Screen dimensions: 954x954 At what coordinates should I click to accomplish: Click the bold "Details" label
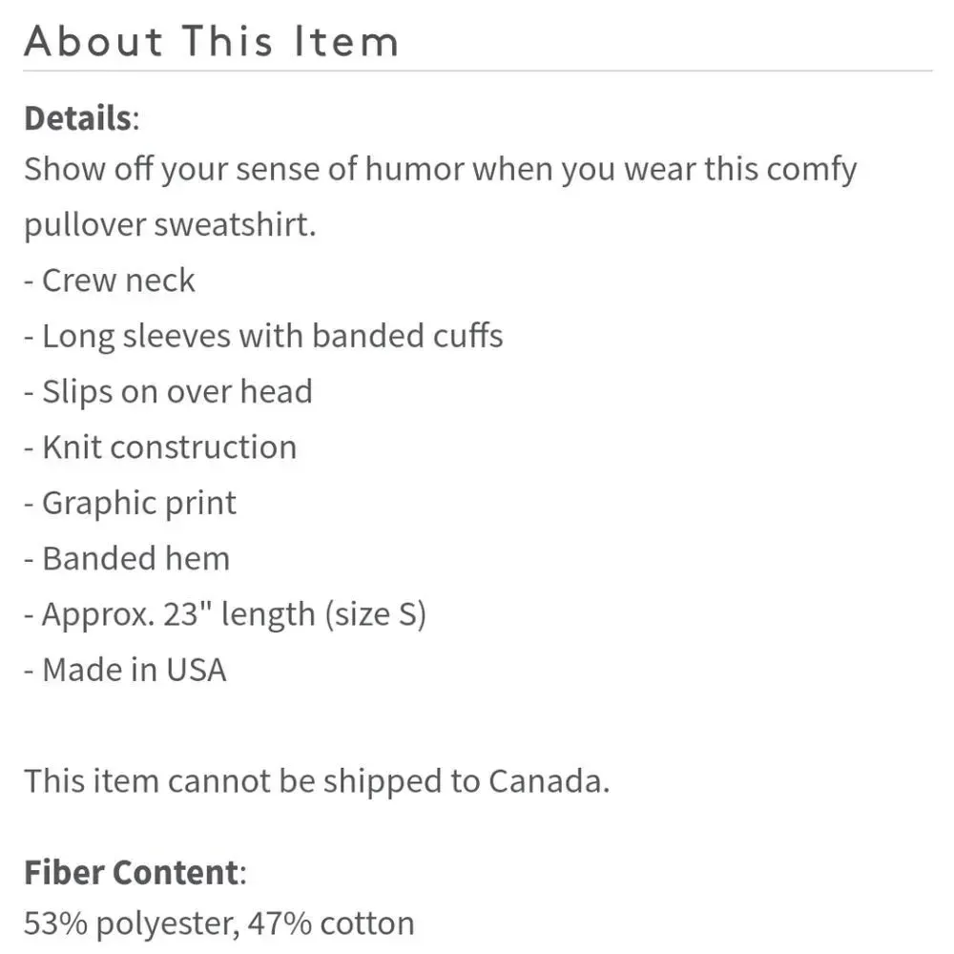[77, 118]
